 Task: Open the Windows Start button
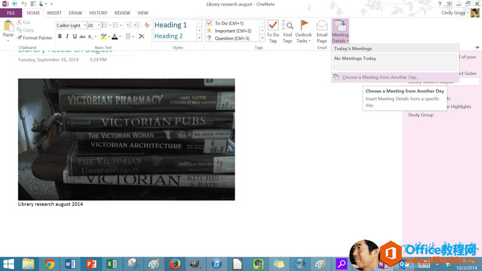9,264
